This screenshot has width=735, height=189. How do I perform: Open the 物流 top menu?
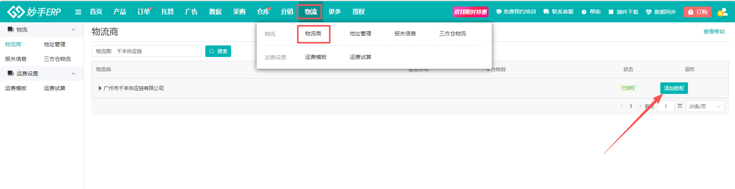click(x=311, y=12)
